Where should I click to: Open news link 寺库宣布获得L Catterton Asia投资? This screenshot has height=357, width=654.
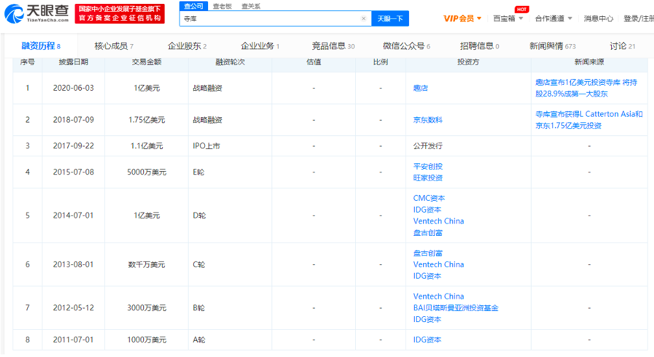pos(589,120)
